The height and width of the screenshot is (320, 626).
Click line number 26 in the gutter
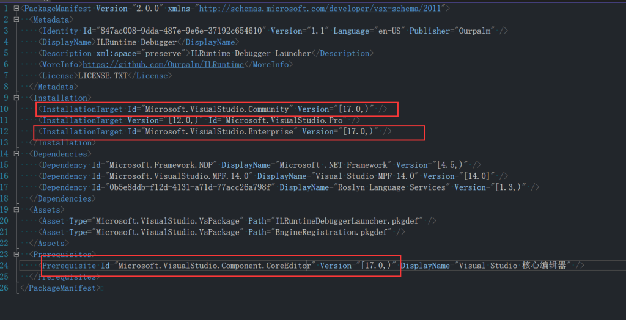4,288
